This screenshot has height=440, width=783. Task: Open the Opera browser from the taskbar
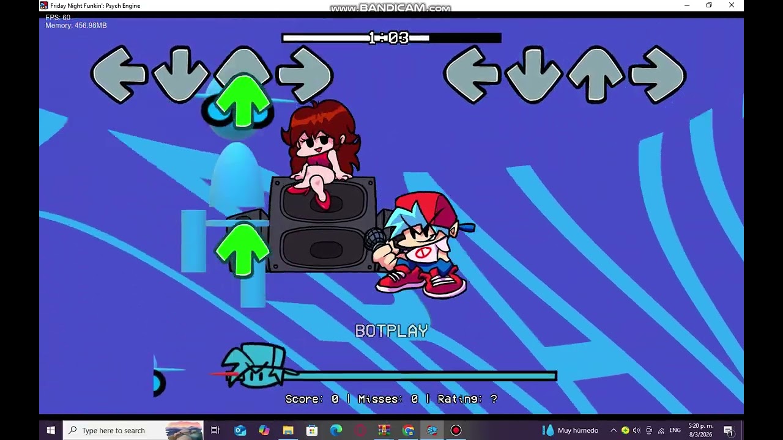(360, 430)
